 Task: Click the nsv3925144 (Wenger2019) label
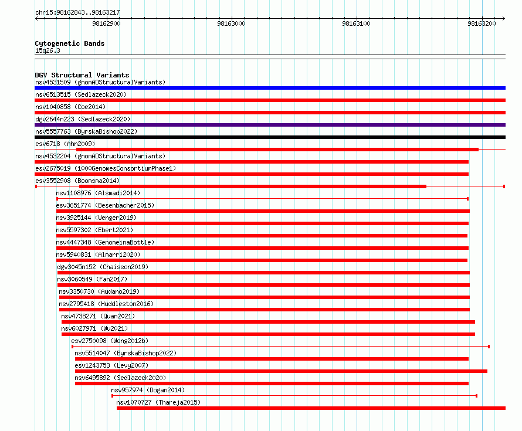[x=96, y=218]
